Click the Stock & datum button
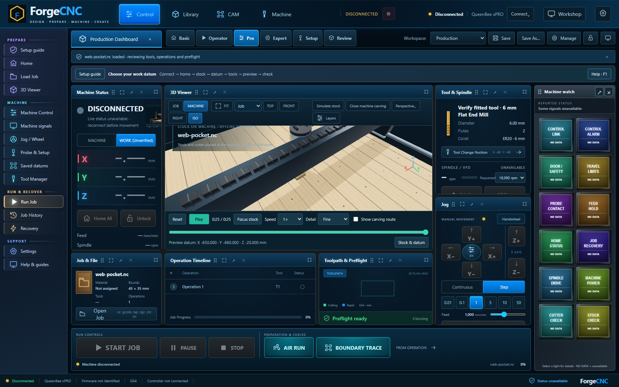619x387 pixels. 411,242
